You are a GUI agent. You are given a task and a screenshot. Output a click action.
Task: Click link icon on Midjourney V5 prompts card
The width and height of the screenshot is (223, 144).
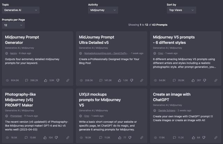click(216, 81)
